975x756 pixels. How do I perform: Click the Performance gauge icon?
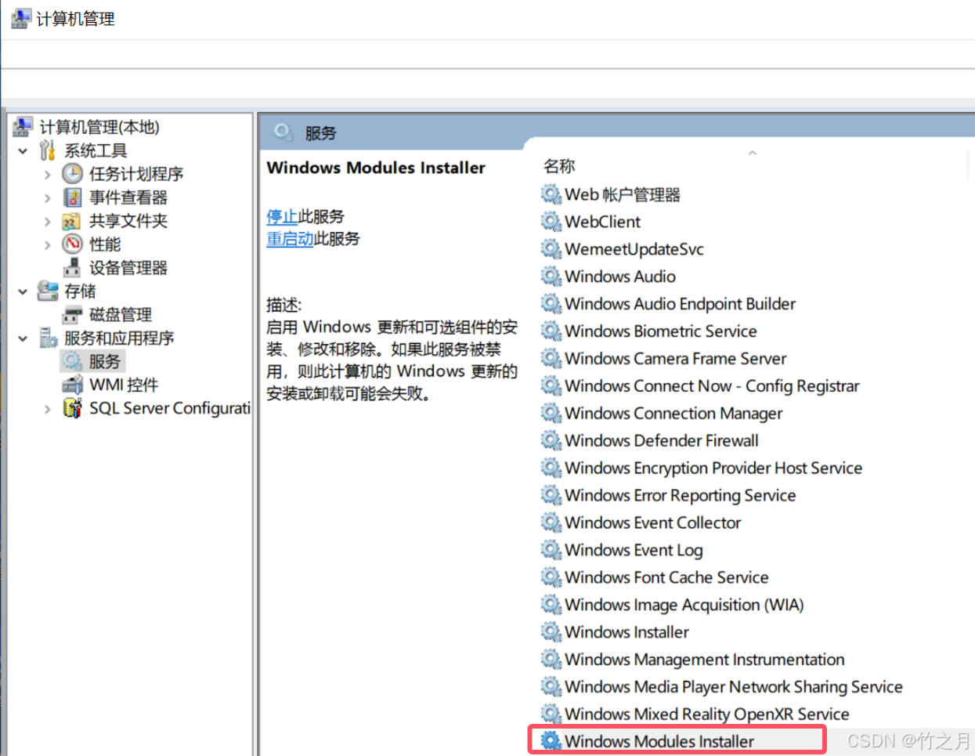(72, 244)
